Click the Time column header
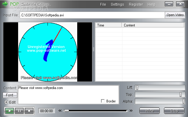This screenshot has width=188, height=117. point(108,25)
